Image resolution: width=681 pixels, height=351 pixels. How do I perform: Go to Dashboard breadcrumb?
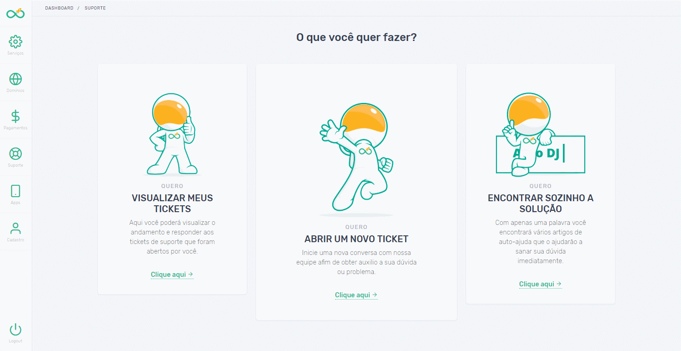point(59,8)
